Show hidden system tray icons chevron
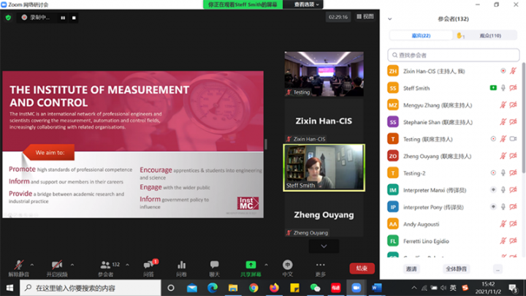Viewport: 526px width, 296px height. tap(414, 288)
